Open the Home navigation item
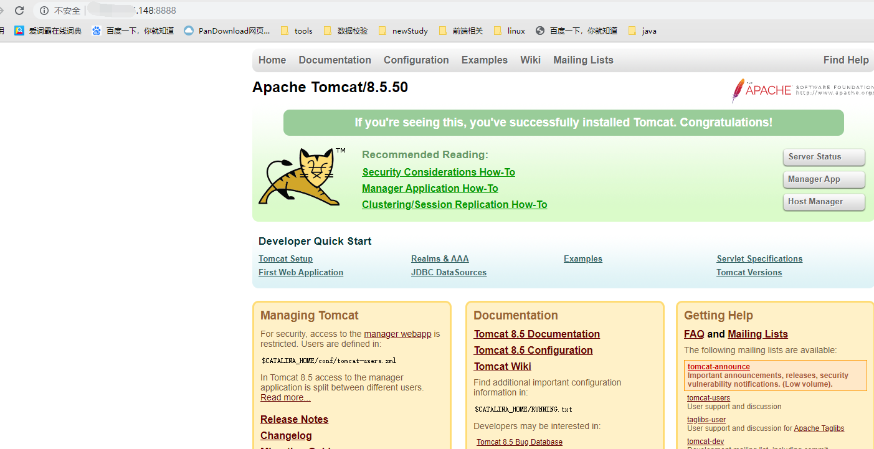The image size is (874, 449). (272, 60)
